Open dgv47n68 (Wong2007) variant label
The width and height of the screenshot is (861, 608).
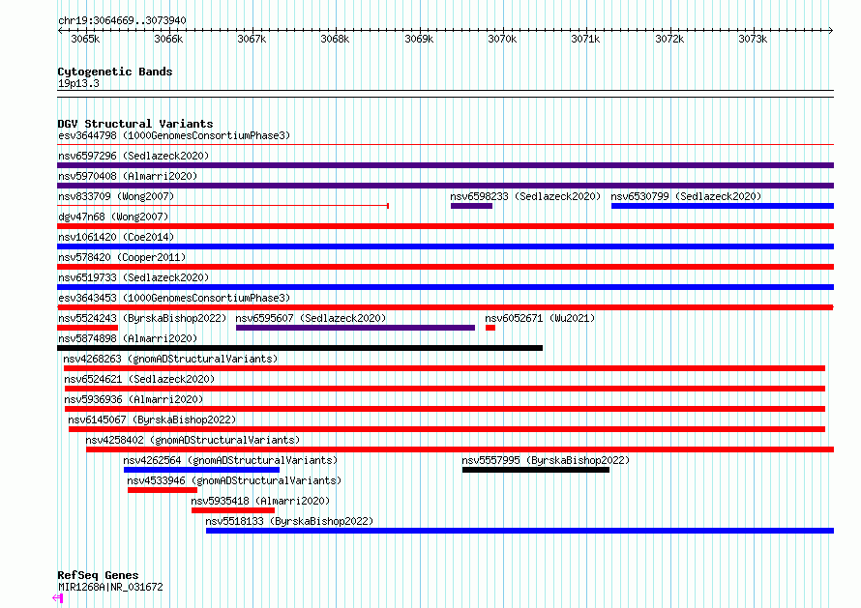click(113, 217)
